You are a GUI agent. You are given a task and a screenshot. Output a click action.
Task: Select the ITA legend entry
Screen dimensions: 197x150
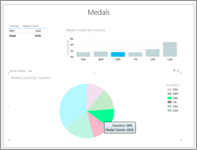coord(172,102)
